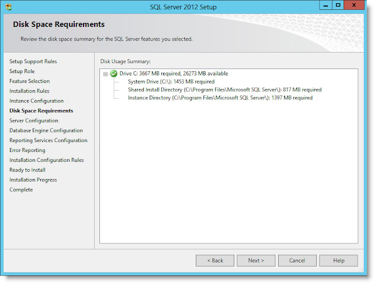Maximize the setup window
Viewport: 374px width, 283px height.
pyautogui.click(x=338, y=5)
